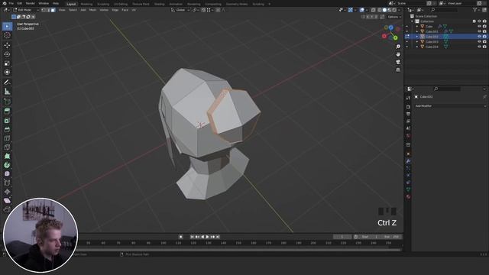Hide Cube.001 with its eye icon
This screenshot has width=489, height=275.
coord(479,31)
